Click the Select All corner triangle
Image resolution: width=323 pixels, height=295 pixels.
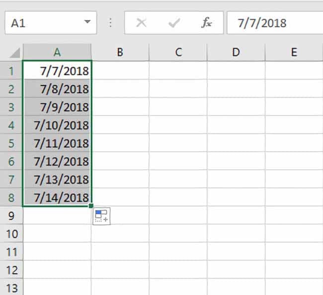[x=14, y=53]
